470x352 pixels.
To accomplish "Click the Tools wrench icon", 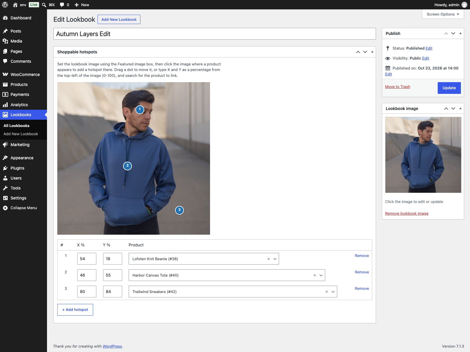I will coord(5,188).
